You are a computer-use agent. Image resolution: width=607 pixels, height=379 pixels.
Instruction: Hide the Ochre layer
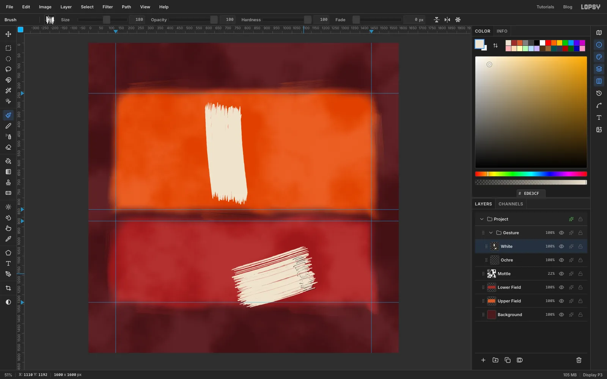tap(561, 260)
